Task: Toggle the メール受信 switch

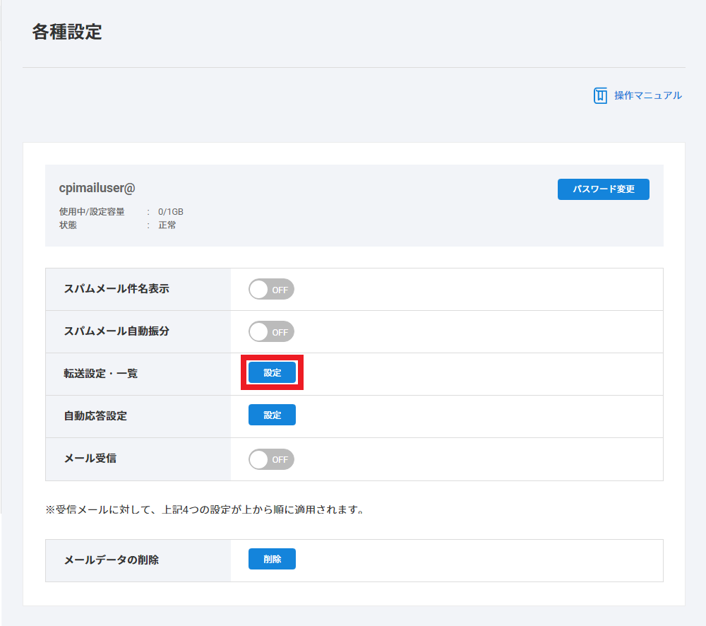Action: 271,459
